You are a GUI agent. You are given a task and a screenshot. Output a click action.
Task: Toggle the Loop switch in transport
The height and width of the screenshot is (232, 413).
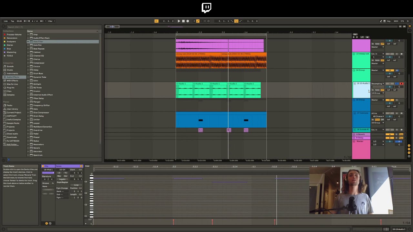236,21
